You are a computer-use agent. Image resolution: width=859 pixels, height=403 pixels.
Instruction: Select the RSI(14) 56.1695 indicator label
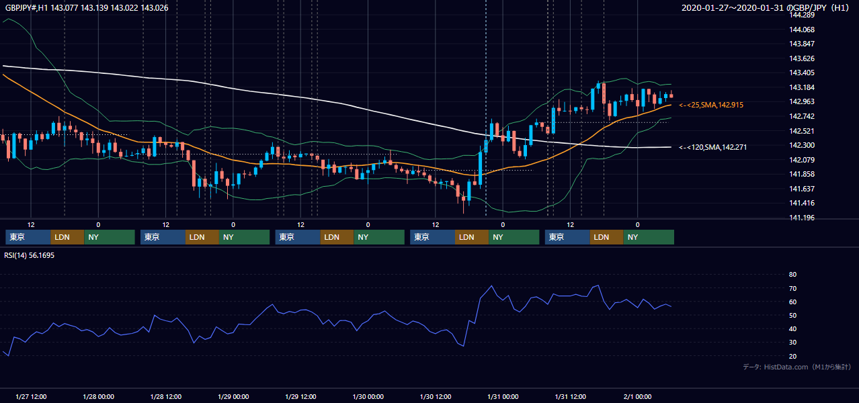tap(30, 255)
